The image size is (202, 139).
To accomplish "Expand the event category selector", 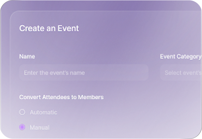I will pyautogui.click(x=181, y=73).
